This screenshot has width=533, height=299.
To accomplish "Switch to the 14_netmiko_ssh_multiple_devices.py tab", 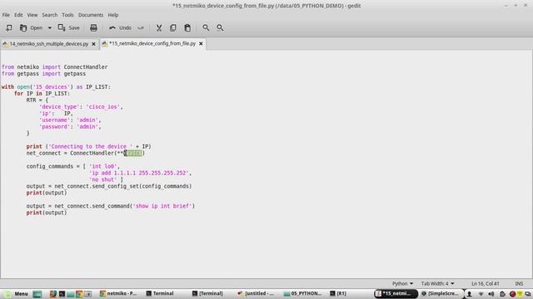I will click(x=48, y=44).
